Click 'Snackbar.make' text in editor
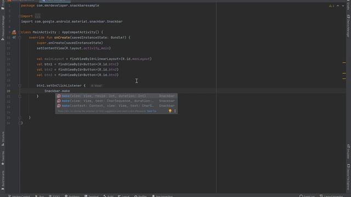The width and height of the screenshot is (351, 197). [57, 91]
